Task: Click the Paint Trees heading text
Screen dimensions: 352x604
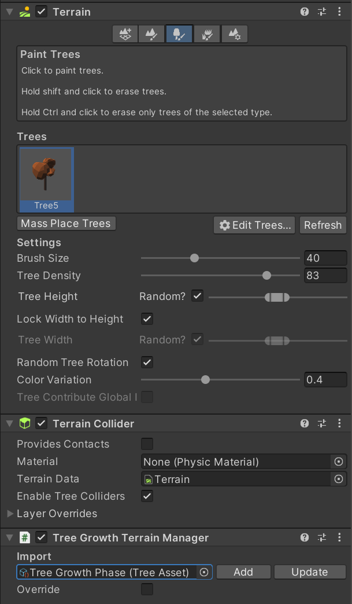Action: [50, 54]
